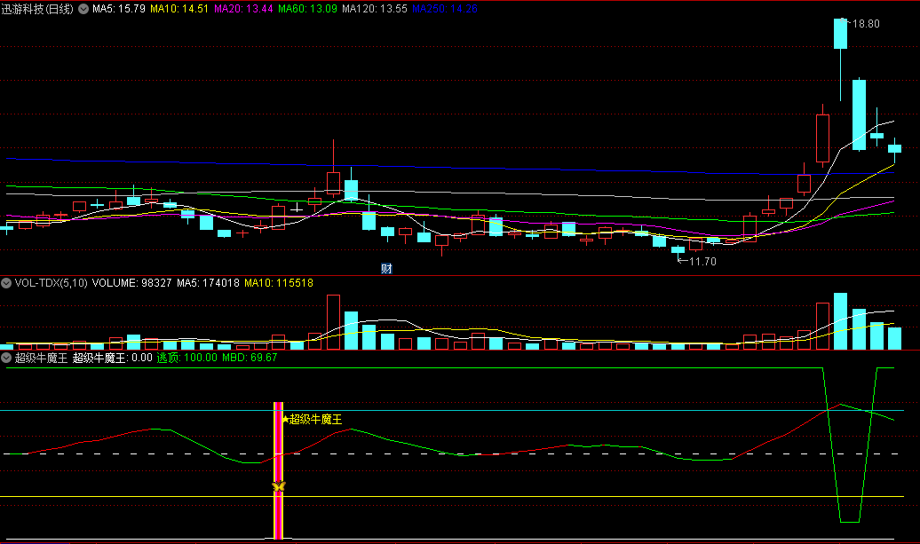Click the VOLUME: 98327 value
This screenshot has height=544, width=920.
click(132, 283)
